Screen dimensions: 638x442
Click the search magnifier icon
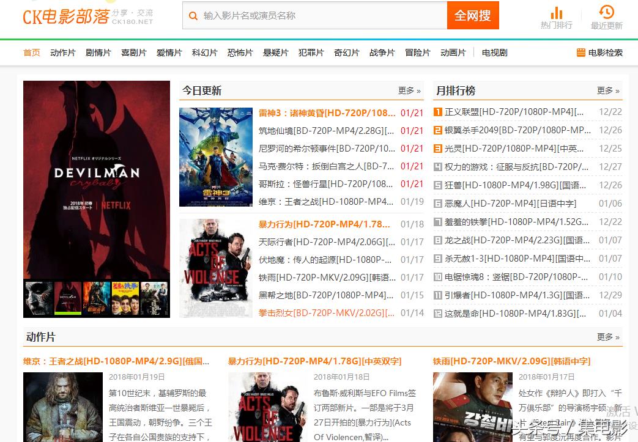(x=193, y=16)
